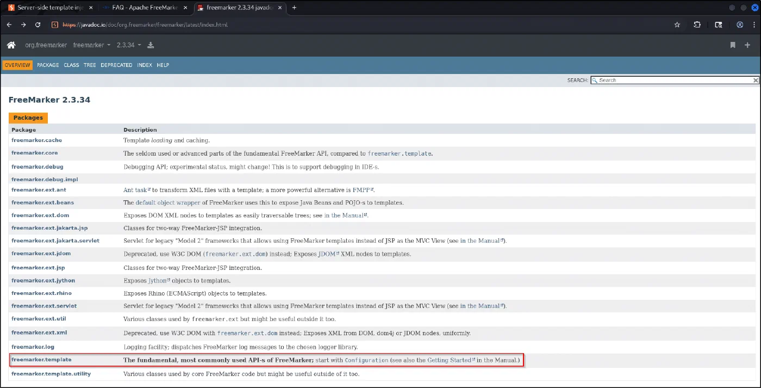Viewport: 761px width, 388px height.
Task: Switch to FAQ - Apache FreeMarker tab
Action: coord(144,8)
